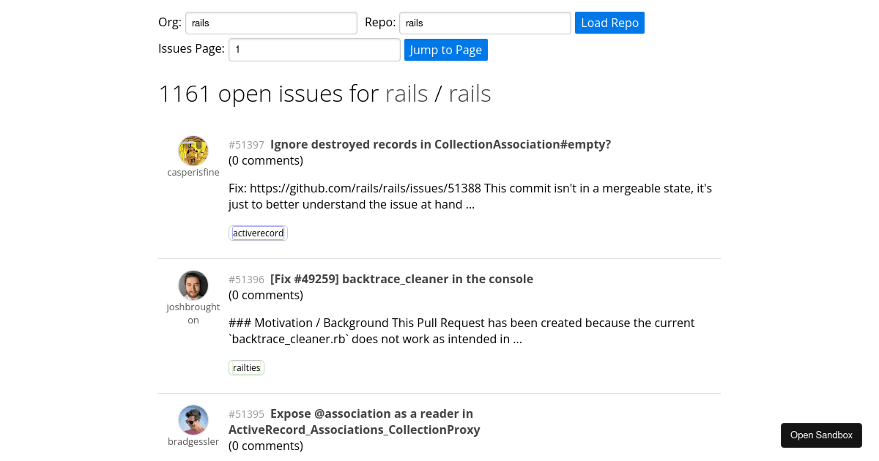This screenshot has width=879, height=461.
Task: Click casperisfine's avatar image
Action: tap(193, 150)
